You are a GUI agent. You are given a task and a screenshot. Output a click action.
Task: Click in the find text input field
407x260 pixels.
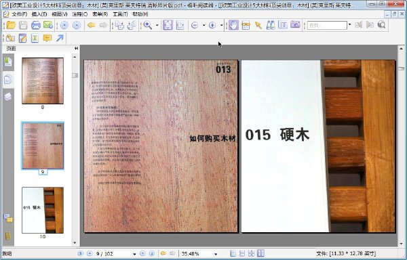327,25
